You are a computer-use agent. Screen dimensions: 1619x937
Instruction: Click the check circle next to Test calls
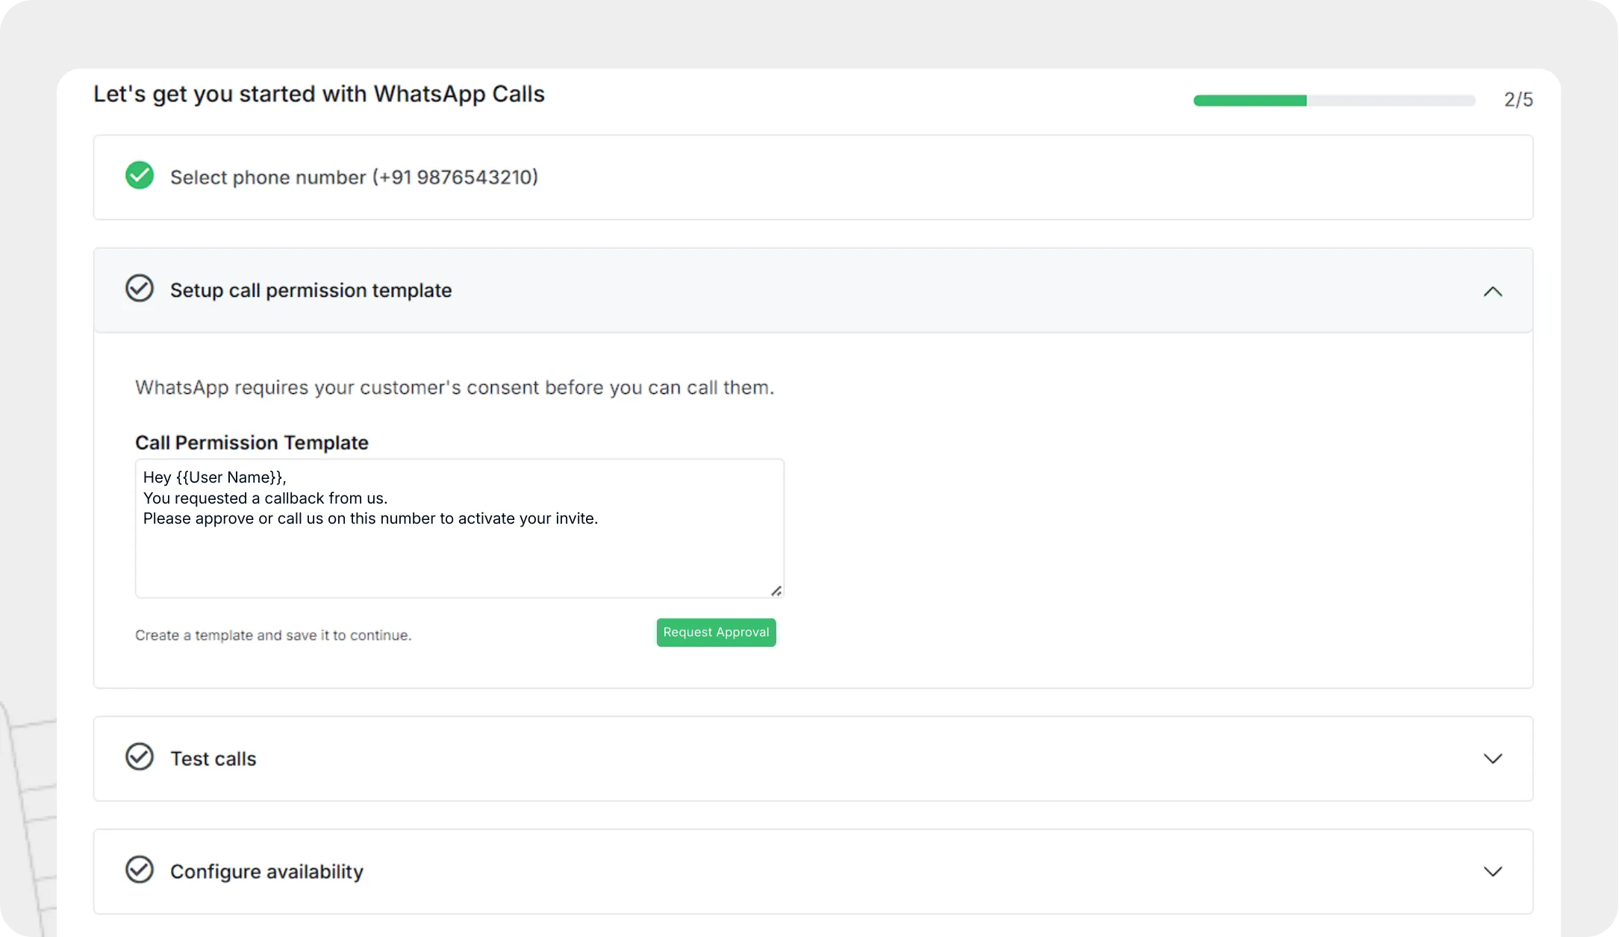(x=140, y=756)
